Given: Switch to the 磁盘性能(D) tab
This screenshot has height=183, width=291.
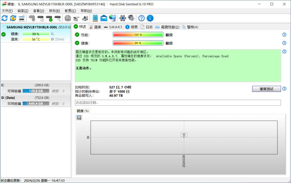Looking at the screenshot, I should [x=167, y=27].
